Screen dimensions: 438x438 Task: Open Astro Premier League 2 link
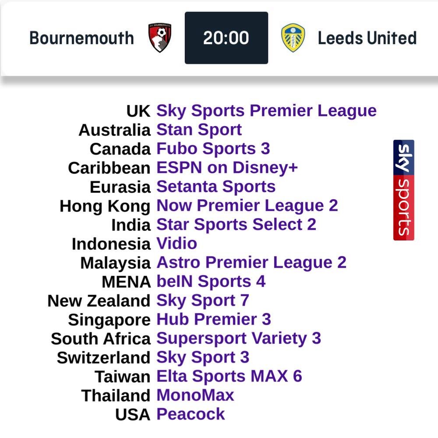pos(251,263)
